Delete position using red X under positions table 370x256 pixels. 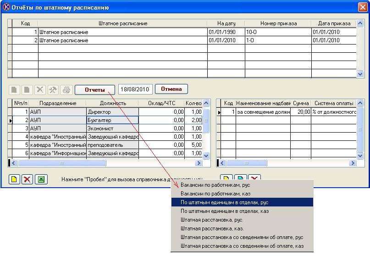27,179
